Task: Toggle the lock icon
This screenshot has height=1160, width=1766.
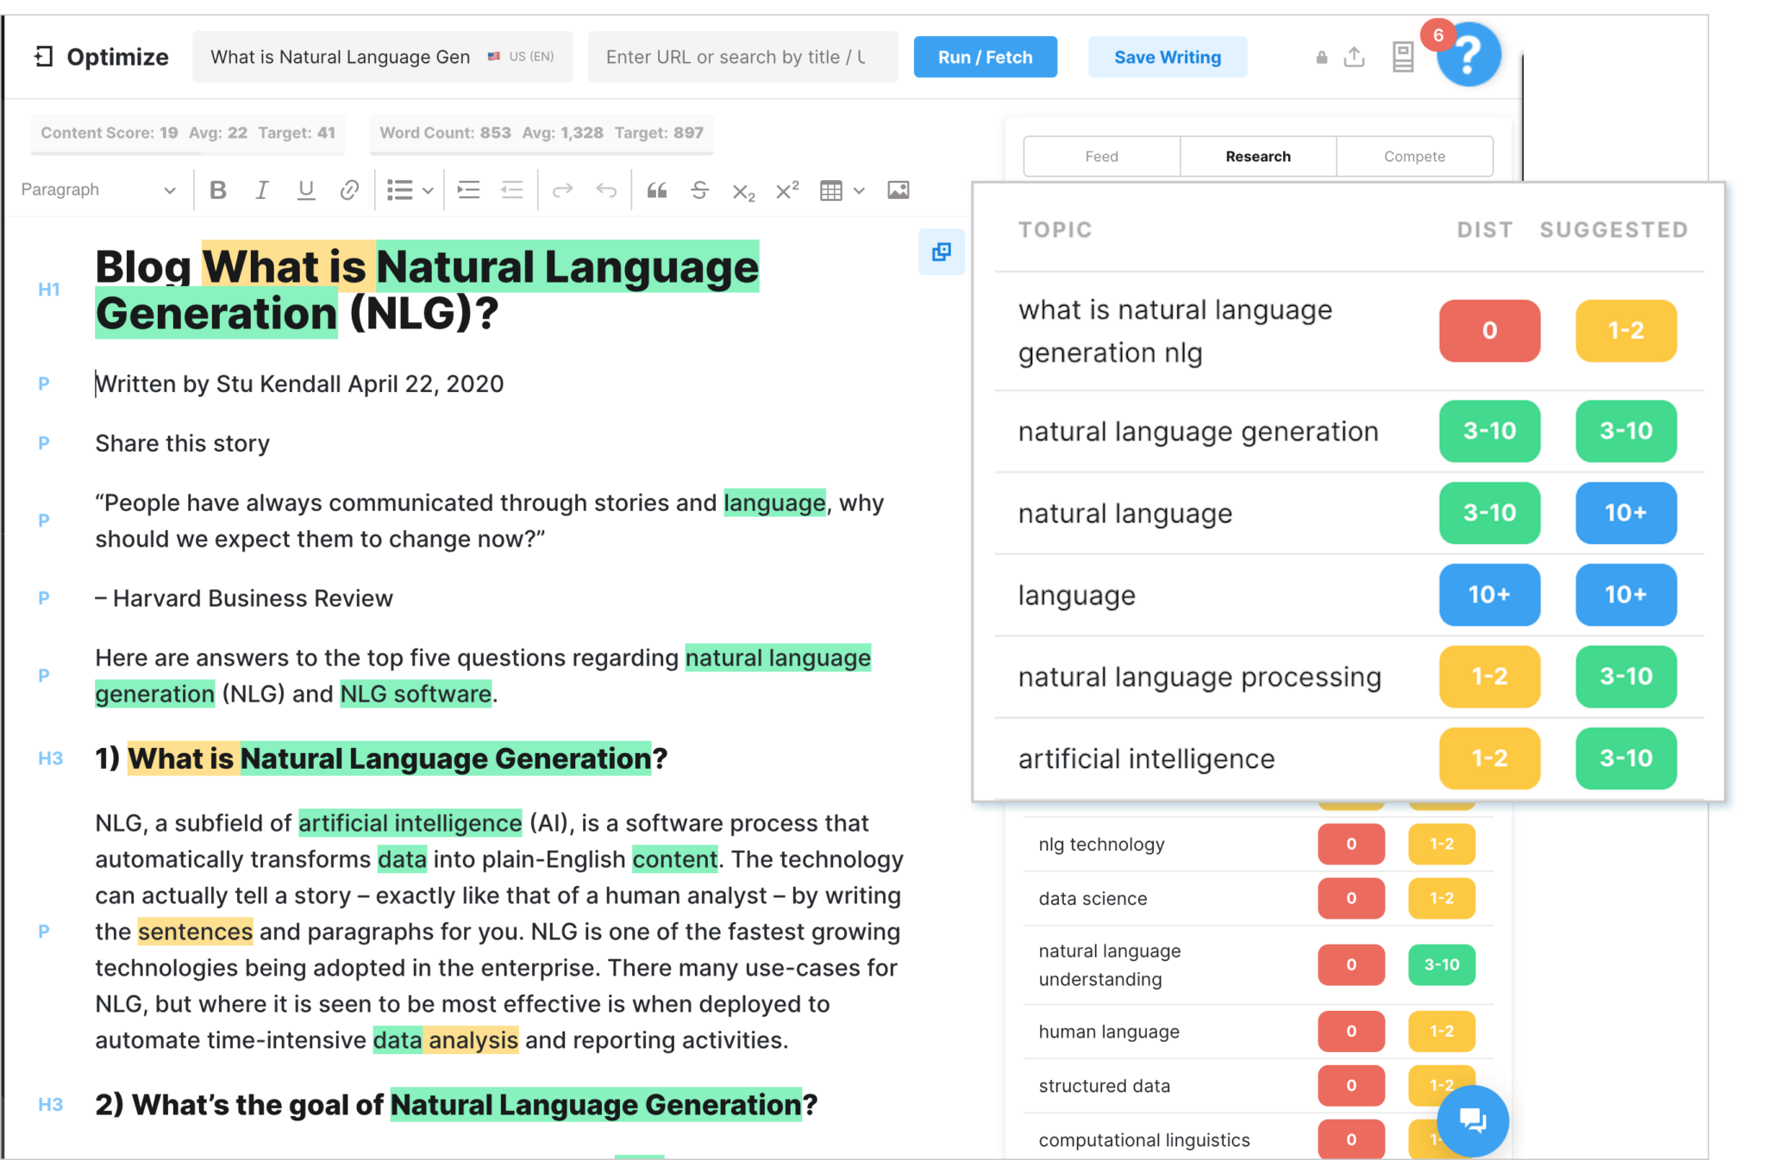Action: pyautogui.click(x=1322, y=58)
